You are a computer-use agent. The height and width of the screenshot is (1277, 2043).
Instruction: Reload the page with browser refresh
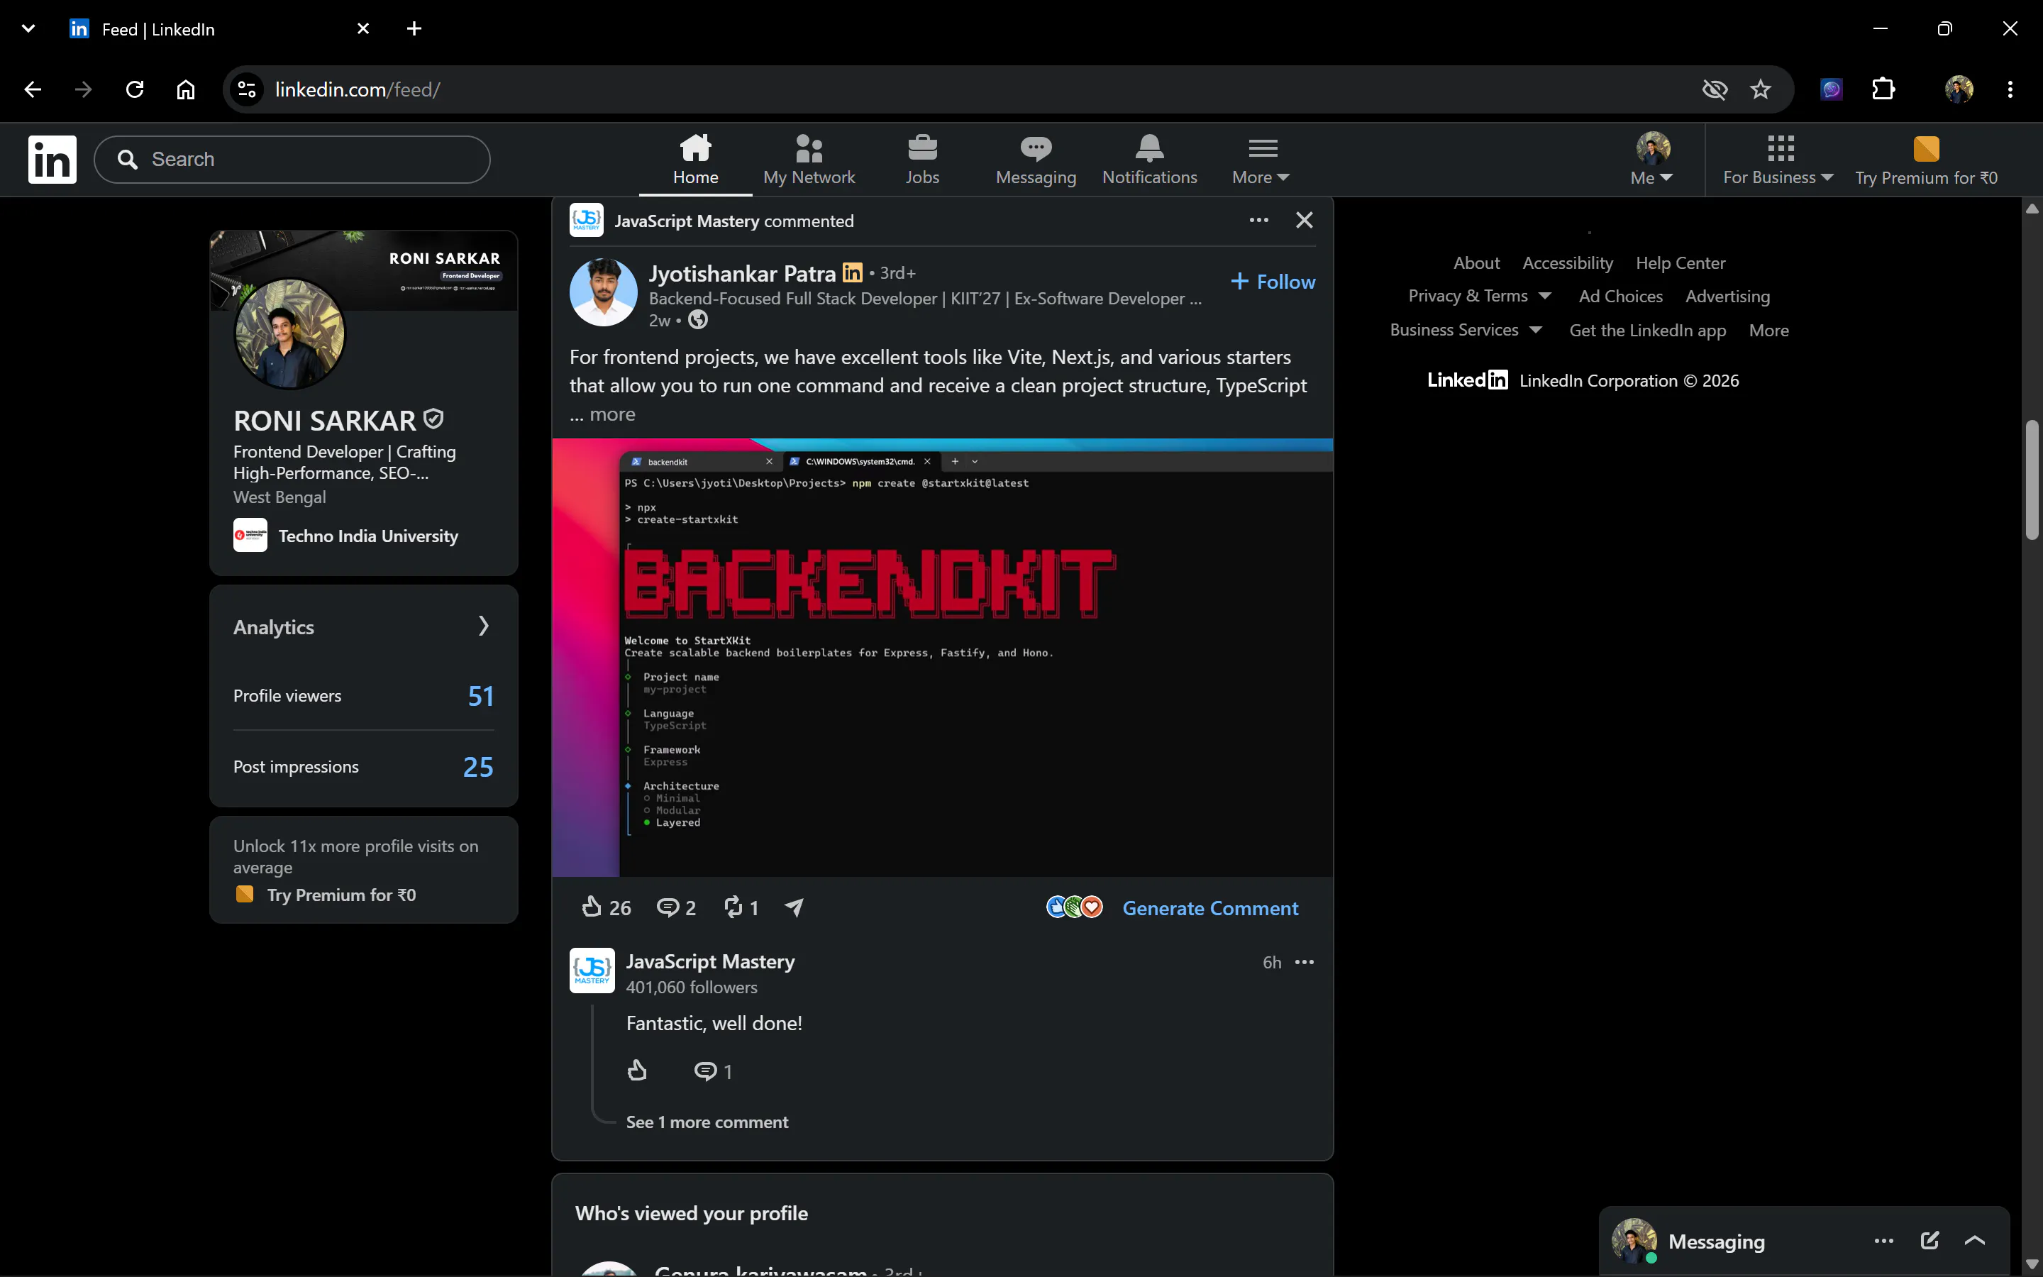(x=134, y=89)
